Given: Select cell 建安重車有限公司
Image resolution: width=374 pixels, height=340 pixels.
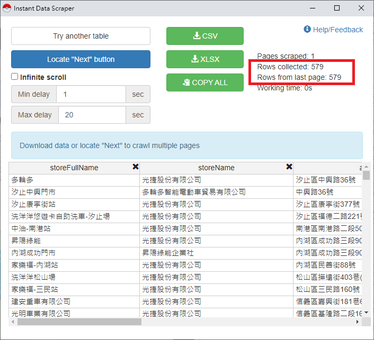Looking at the screenshot, I should (74, 302).
